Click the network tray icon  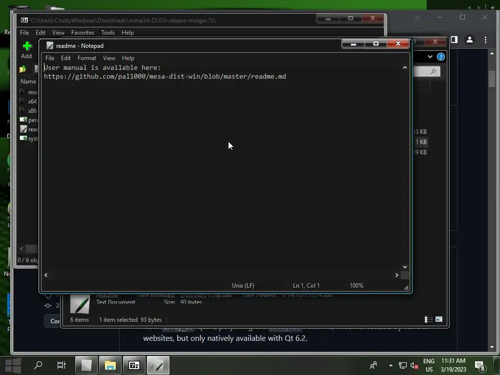point(403,365)
